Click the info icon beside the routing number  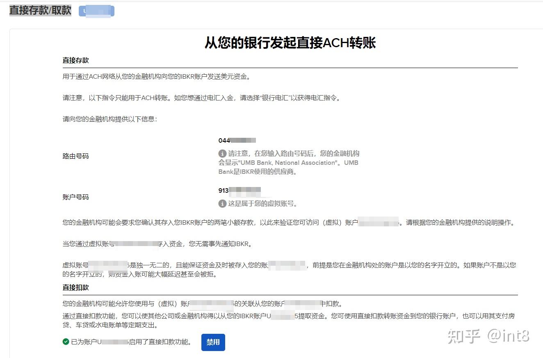(x=222, y=153)
